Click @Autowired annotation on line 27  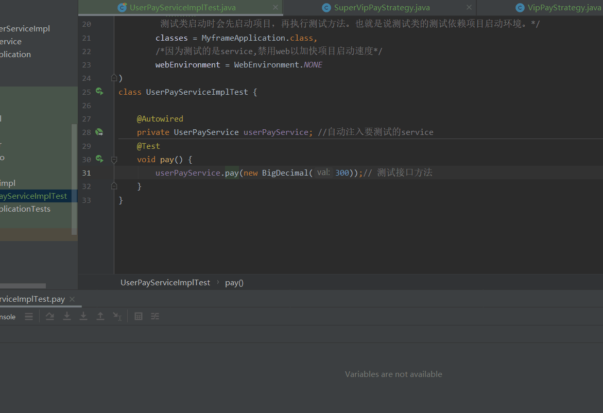click(160, 119)
